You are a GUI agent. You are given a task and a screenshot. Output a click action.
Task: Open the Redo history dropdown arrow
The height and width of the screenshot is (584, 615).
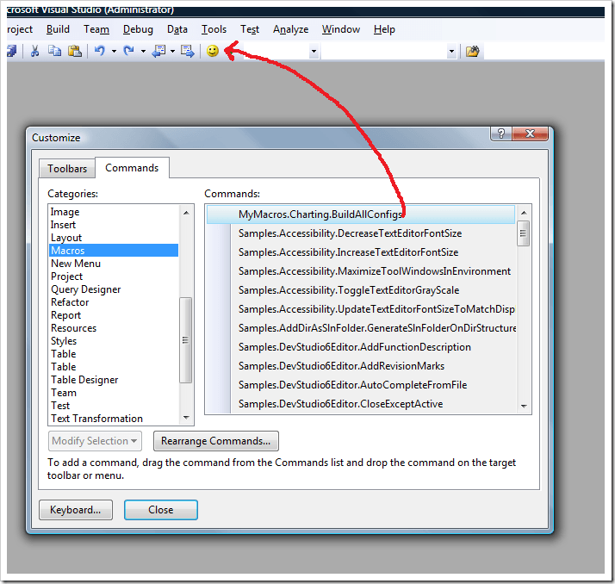click(143, 52)
